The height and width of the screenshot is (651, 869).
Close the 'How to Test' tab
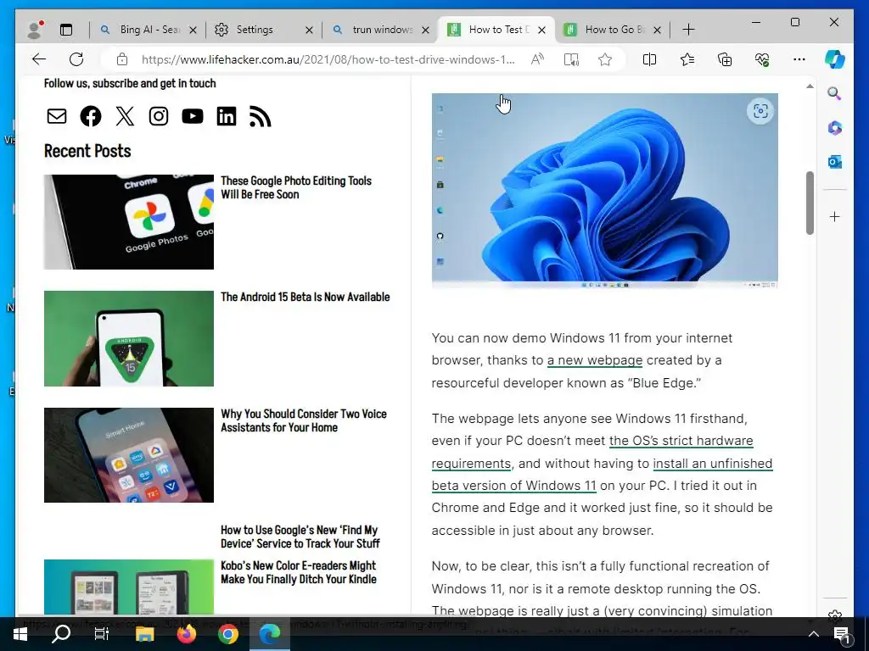542,30
